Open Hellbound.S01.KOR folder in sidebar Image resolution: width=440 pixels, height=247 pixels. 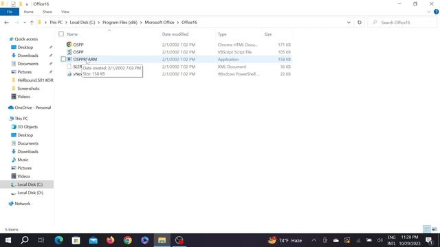coord(35,80)
